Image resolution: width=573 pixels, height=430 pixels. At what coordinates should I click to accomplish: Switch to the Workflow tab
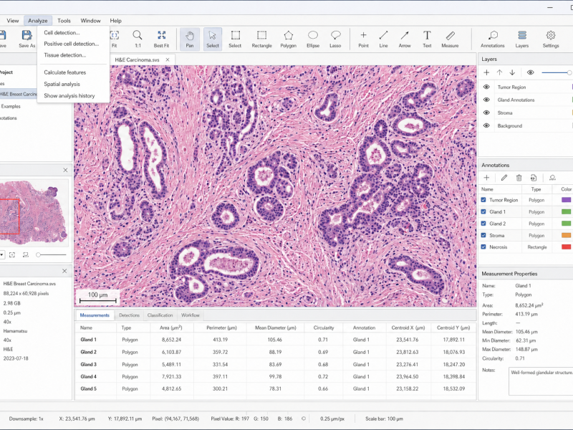click(x=191, y=315)
